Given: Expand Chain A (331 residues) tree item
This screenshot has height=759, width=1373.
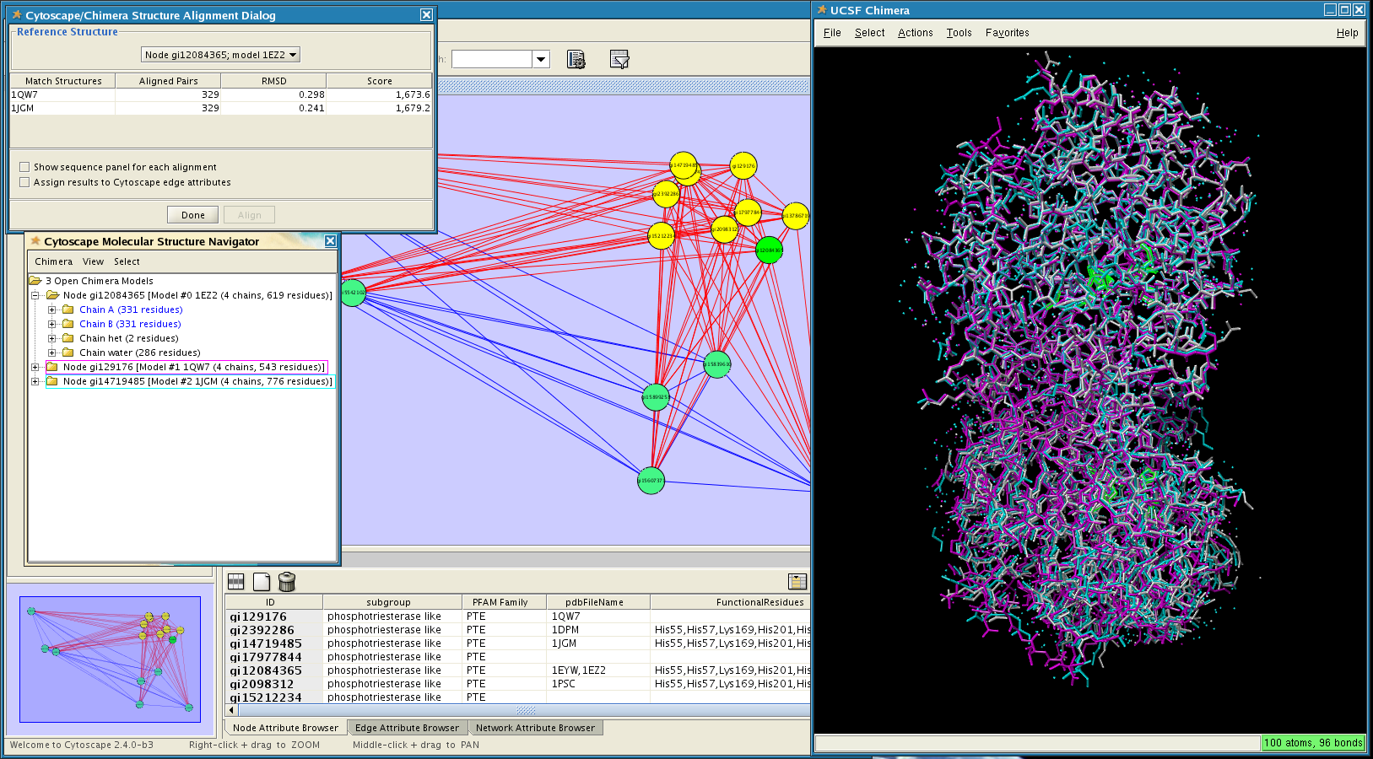Looking at the screenshot, I should [52, 310].
